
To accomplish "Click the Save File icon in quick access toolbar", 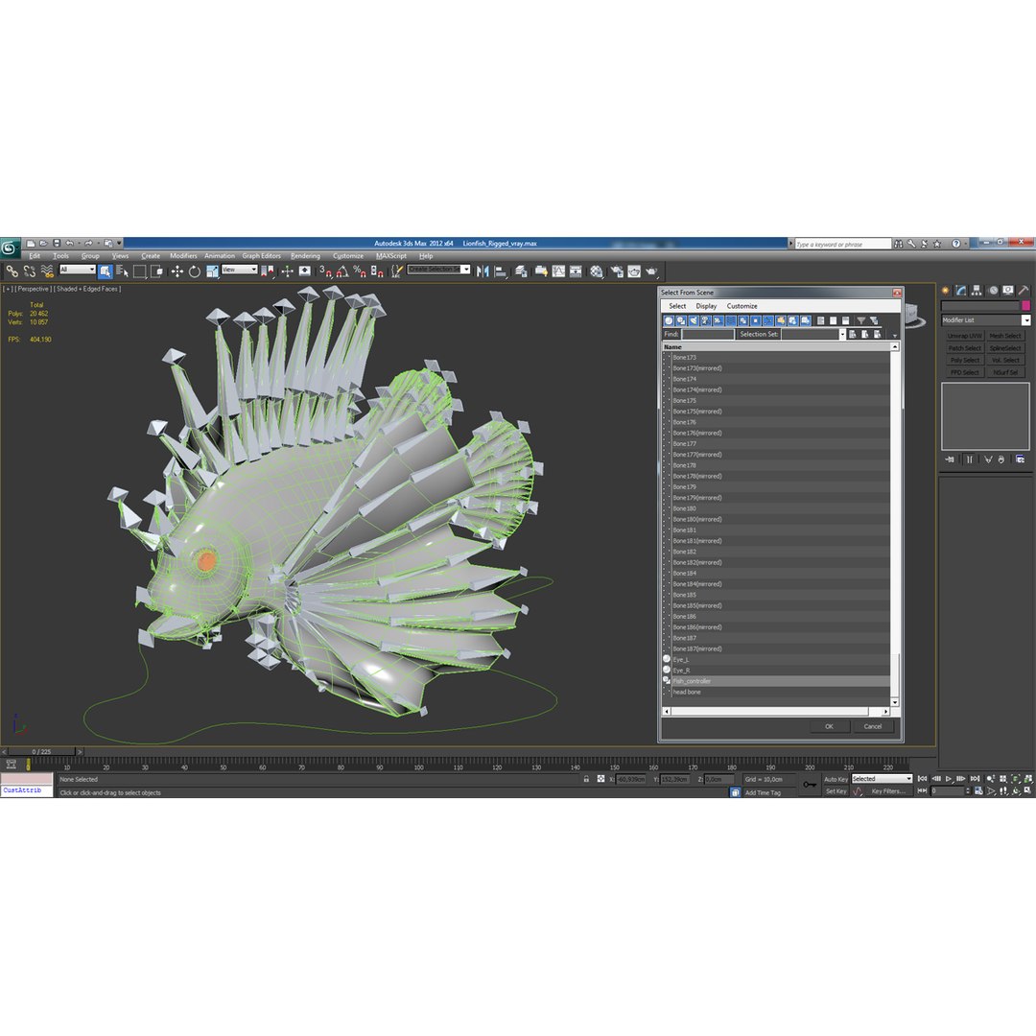I will click(57, 243).
